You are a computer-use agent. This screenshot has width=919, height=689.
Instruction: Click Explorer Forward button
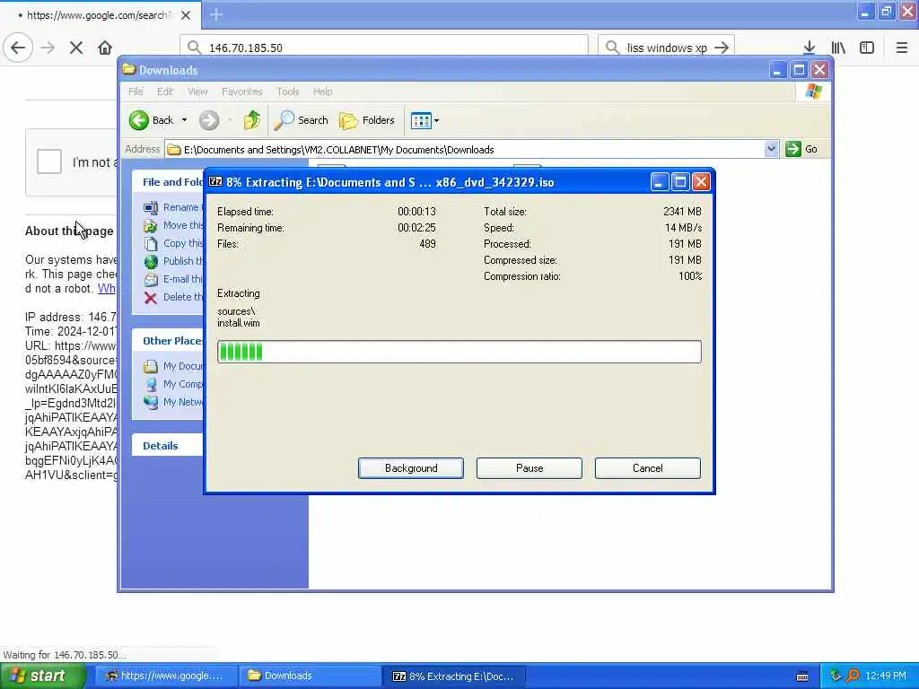point(208,120)
